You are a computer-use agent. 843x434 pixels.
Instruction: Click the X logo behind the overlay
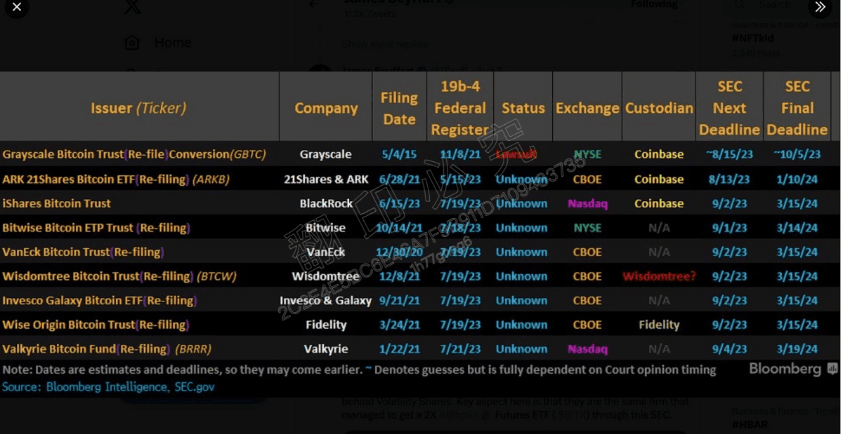132,7
